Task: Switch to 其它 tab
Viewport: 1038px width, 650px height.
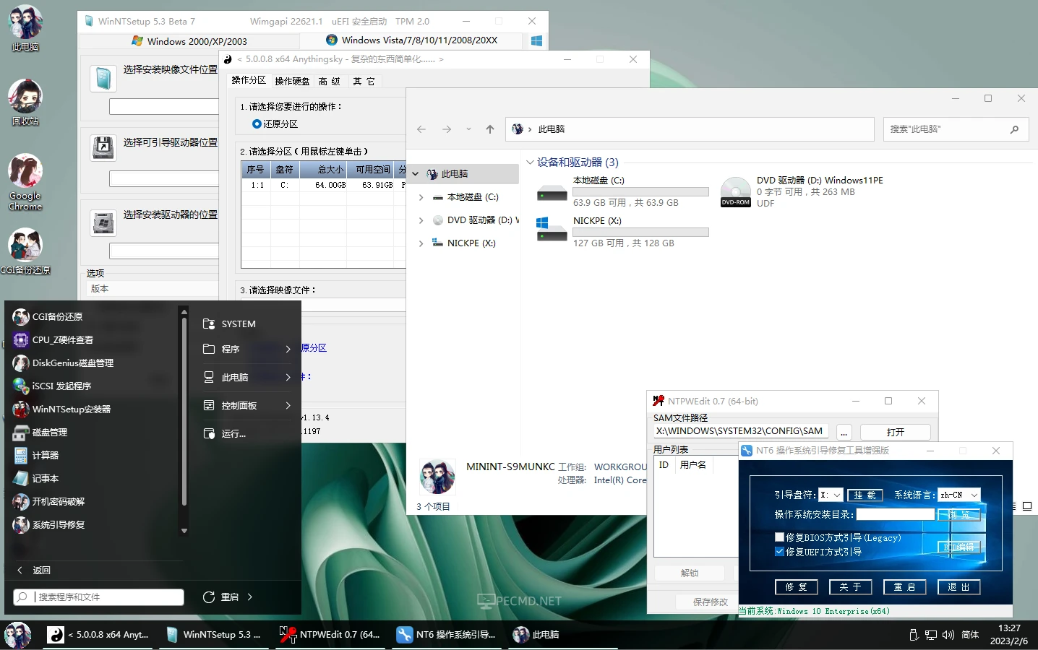Action: (x=364, y=81)
